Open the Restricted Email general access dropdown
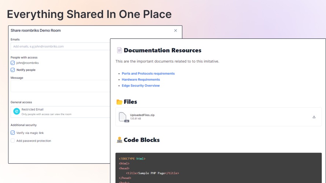326x183 pixels. point(61,112)
